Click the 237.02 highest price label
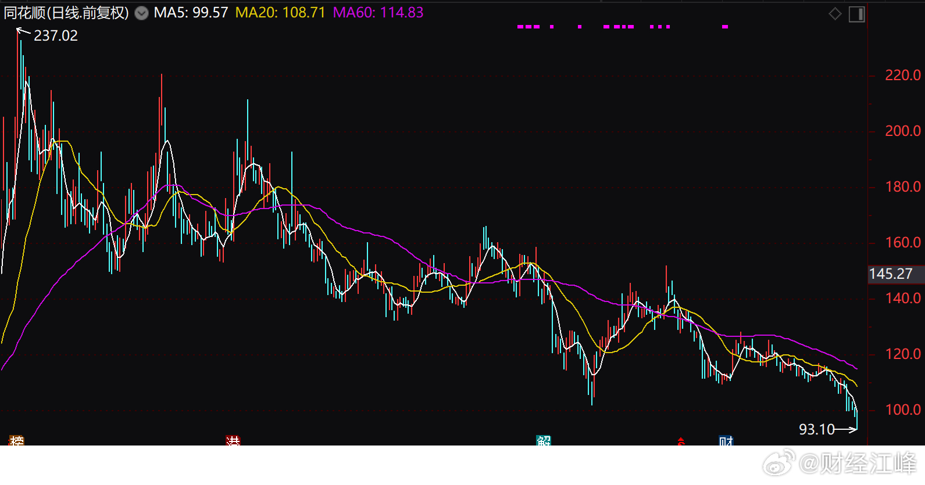The height and width of the screenshot is (485, 925). [55, 35]
